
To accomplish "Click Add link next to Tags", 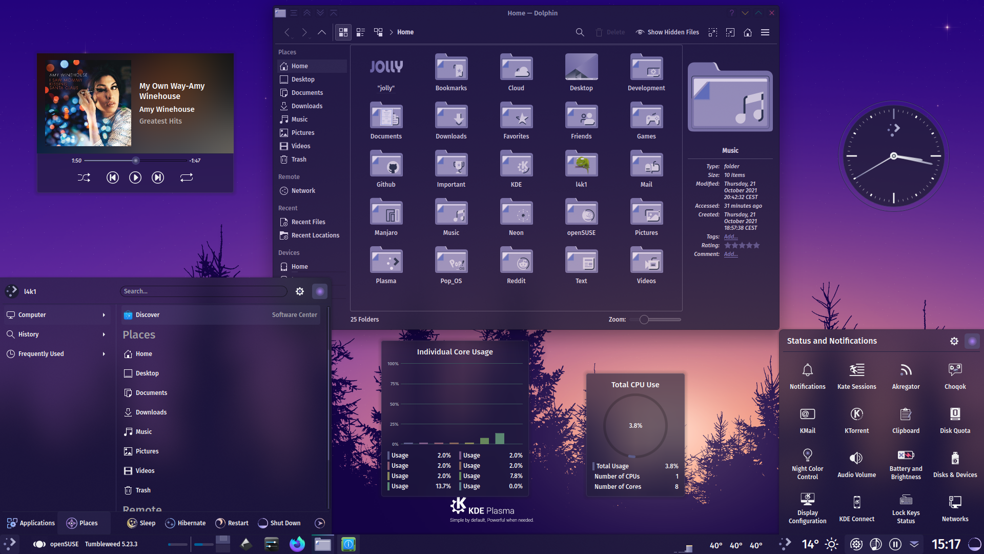I will pos(731,237).
